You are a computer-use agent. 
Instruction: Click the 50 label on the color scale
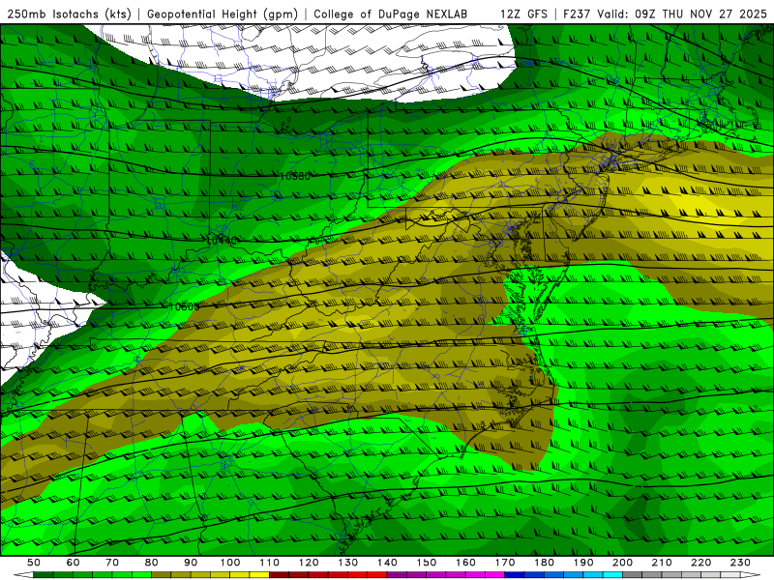pyautogui.click(x=34, y=563)
